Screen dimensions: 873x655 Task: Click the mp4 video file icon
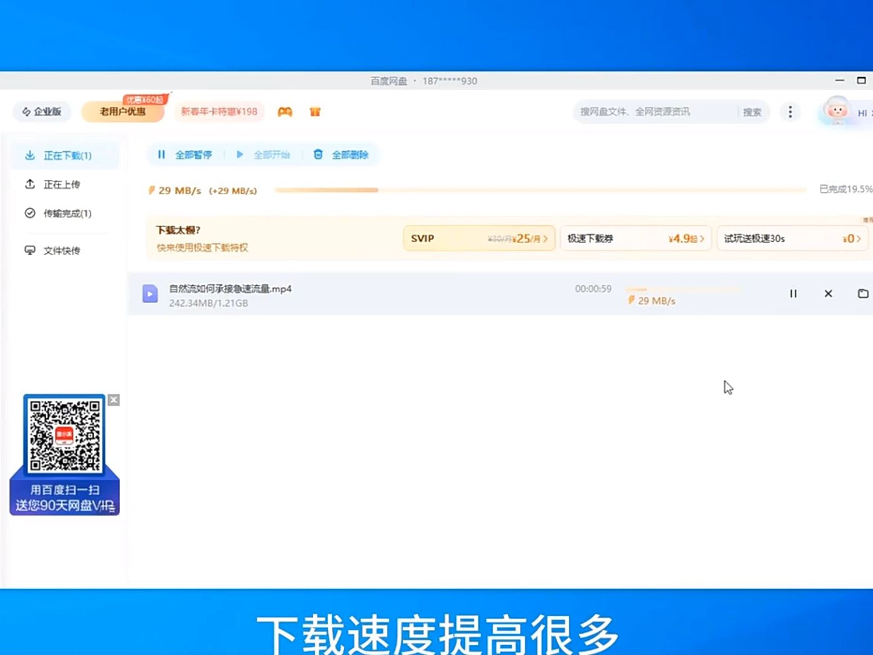pyautogui.click(x=150, y=294)
